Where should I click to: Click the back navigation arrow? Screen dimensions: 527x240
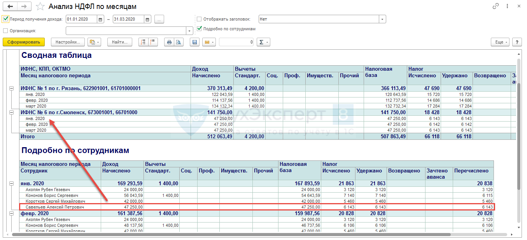[x=10, y=7]
